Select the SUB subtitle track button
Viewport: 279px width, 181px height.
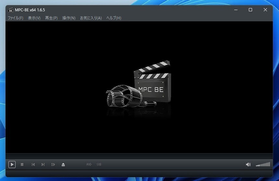tap(99, 165)
